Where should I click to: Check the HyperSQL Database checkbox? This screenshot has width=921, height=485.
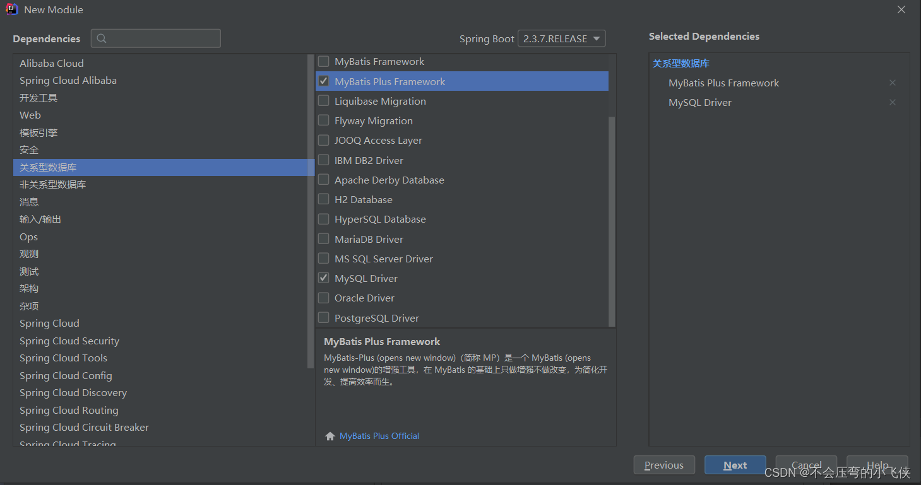324,219
